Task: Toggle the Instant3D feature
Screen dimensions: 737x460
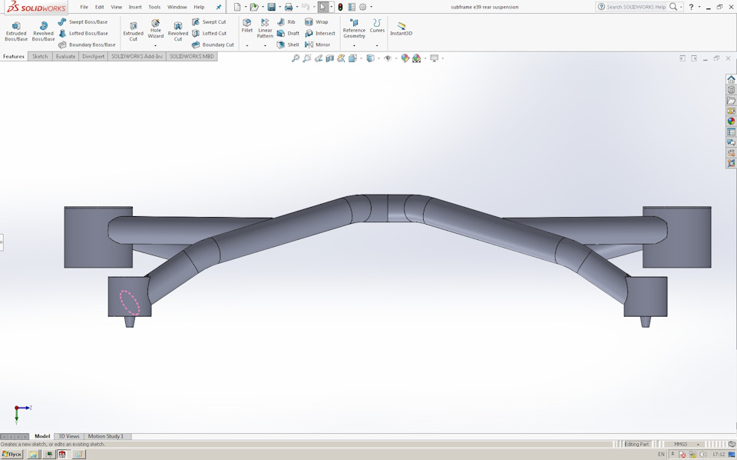Action: coord(400,29)
